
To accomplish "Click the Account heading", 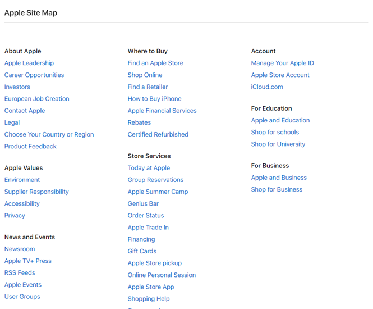I will (x=263, y=51).
